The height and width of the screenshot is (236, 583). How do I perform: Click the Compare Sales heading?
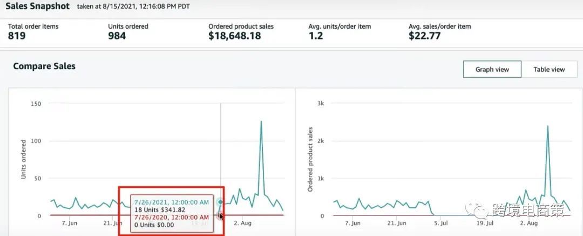[44, 66]
